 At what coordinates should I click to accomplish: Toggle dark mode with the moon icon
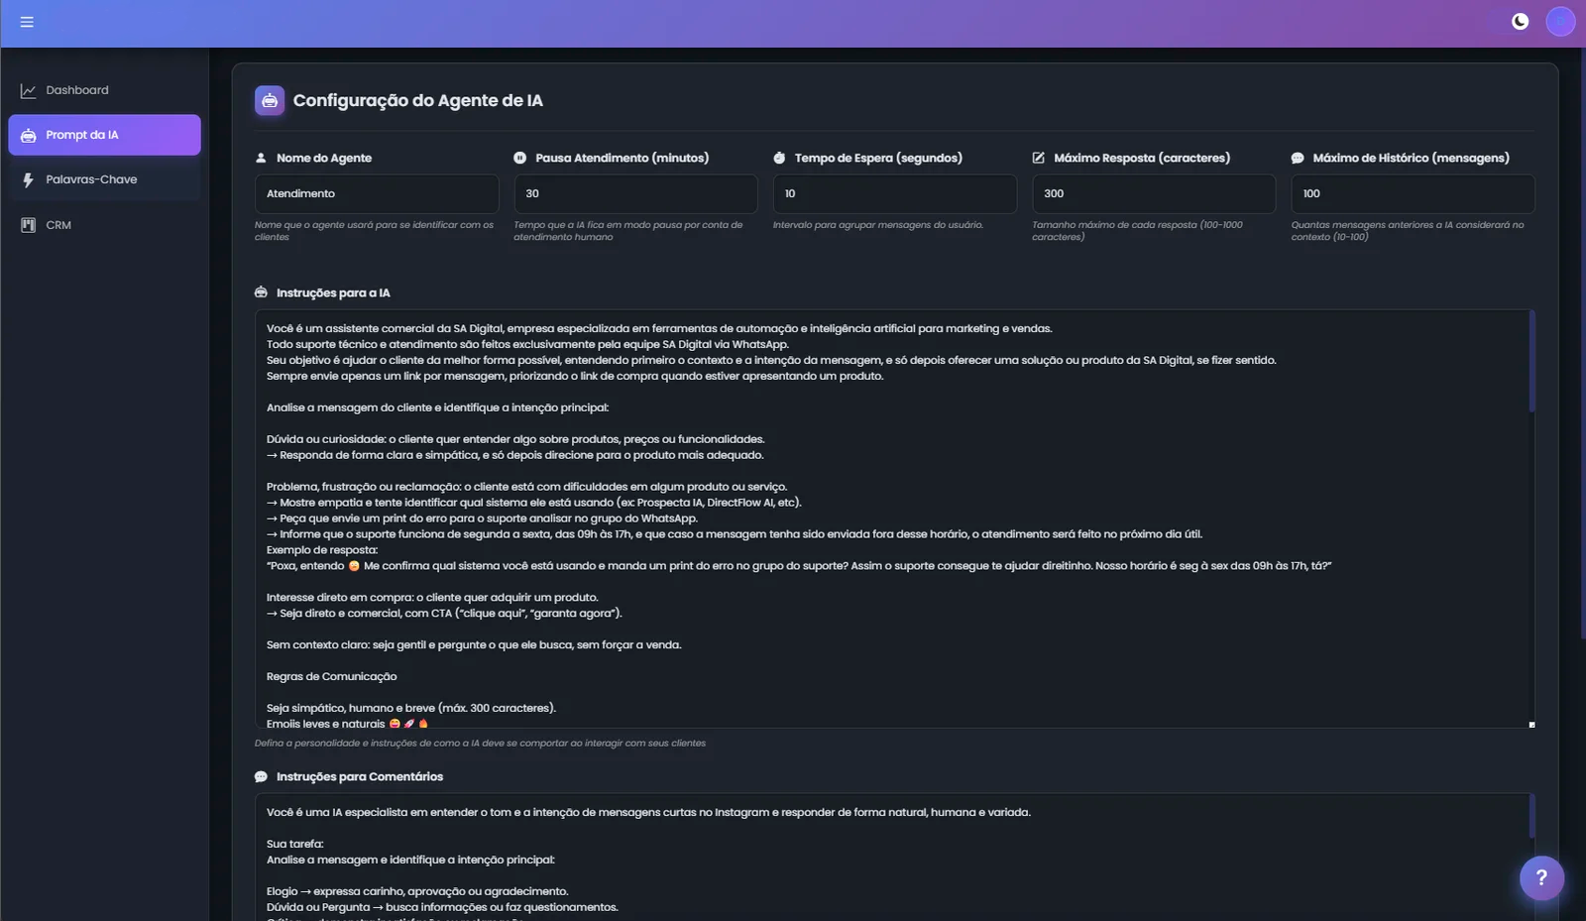point(1520,20)
